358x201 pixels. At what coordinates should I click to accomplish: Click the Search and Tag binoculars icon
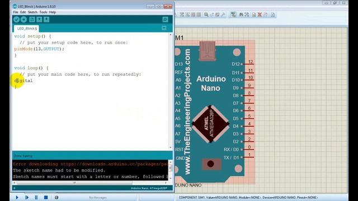click(241, 15)
